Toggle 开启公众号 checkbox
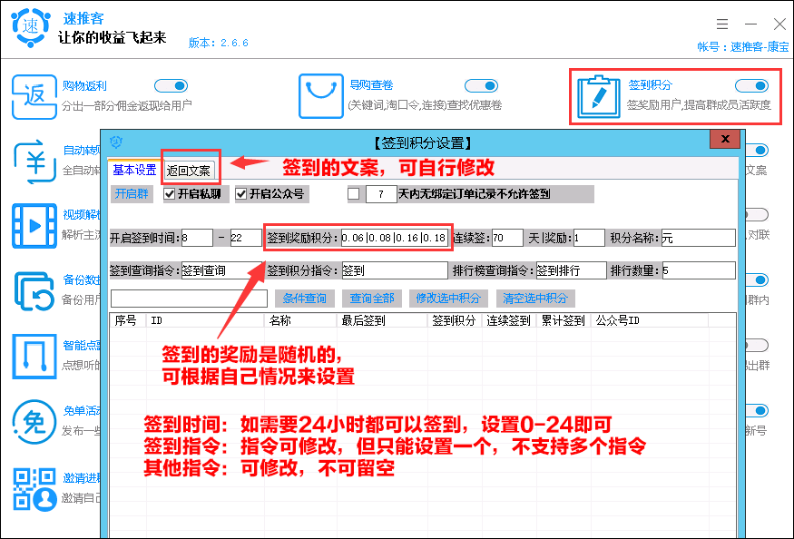Screen dimensions: 794x539 [241, 194]
